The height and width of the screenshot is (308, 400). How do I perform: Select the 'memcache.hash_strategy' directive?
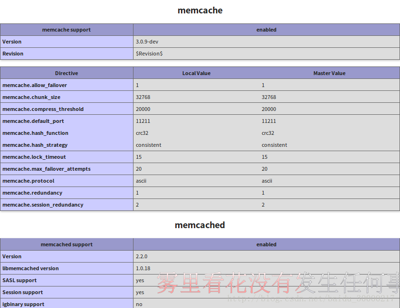click(35, 145)
